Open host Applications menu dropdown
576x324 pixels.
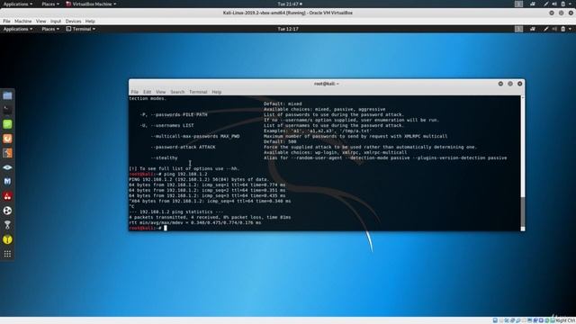[18, 4]
